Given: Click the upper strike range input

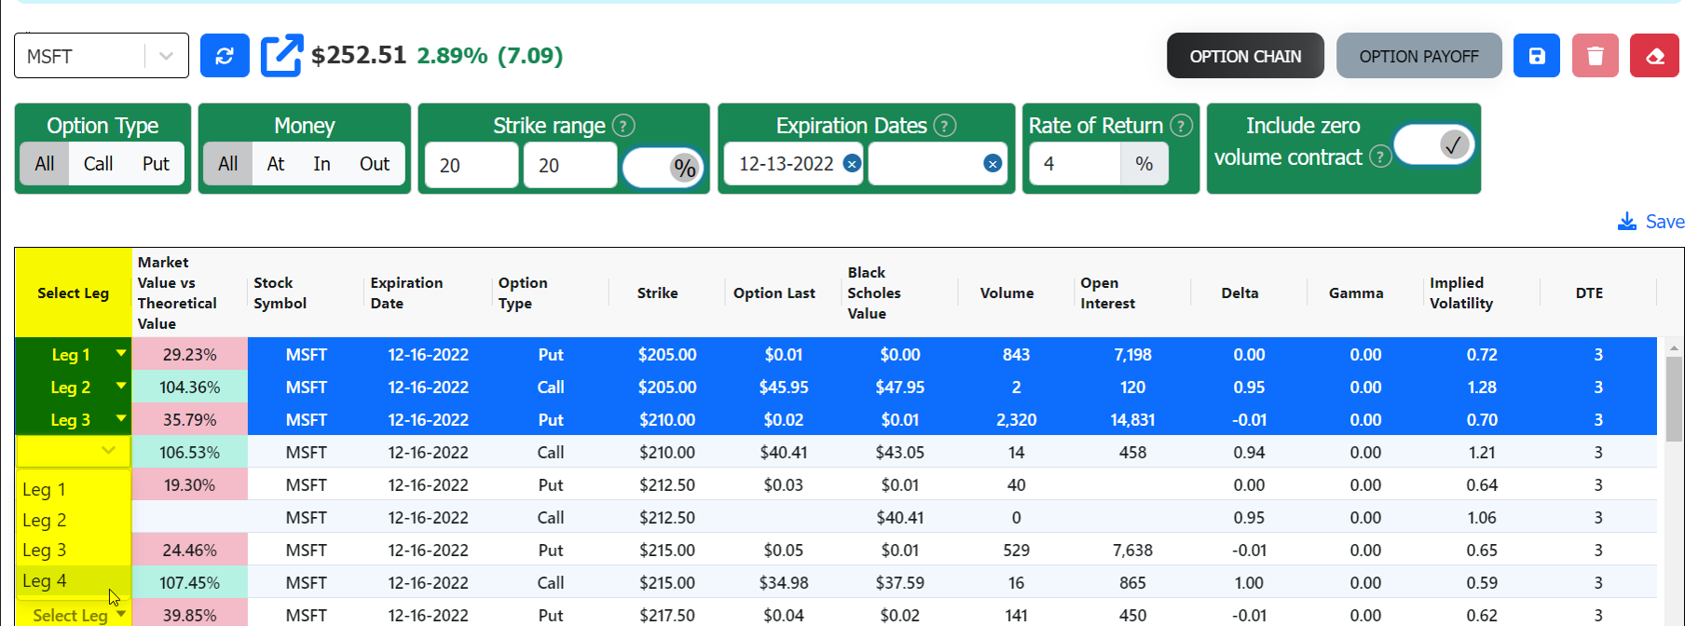Looking at the screenshot, I should pos(570,165).
